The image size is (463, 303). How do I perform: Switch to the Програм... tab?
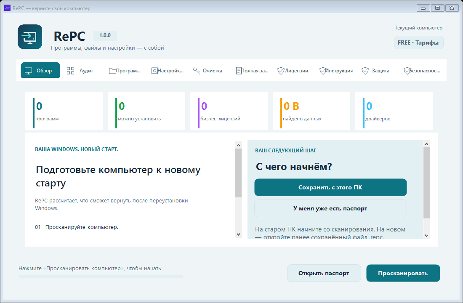(x=125, y=71)
